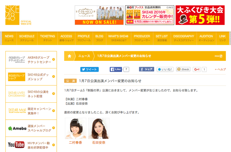
Task: Click the SKE48公式グッズショップ text link
Action: [38, 77]
